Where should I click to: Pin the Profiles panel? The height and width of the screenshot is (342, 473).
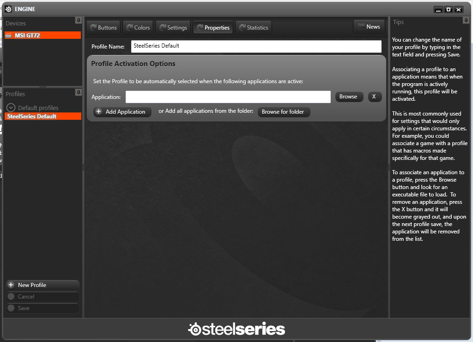79,92
